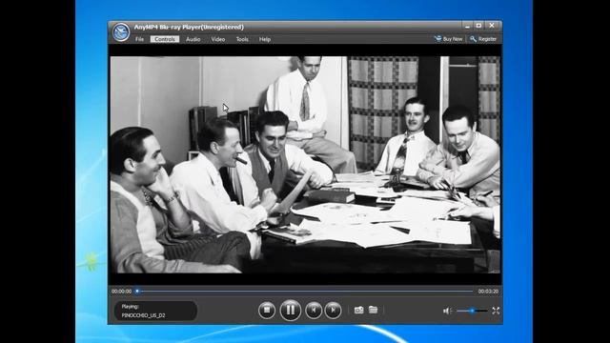Pause the video
The image size is (610, 343).
click(x=290, y=310)
